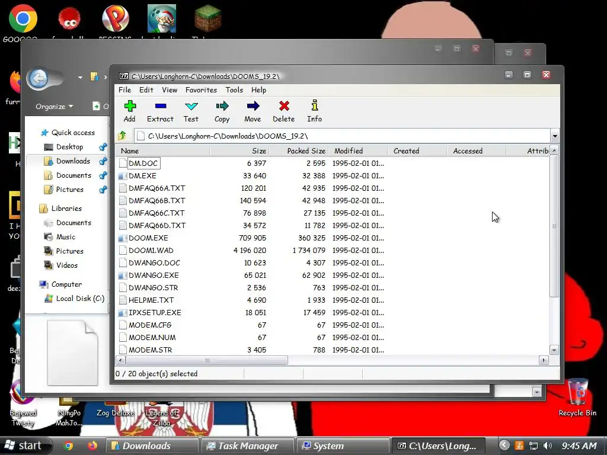
Task: Open the Help menu
Action: (258, 90)
